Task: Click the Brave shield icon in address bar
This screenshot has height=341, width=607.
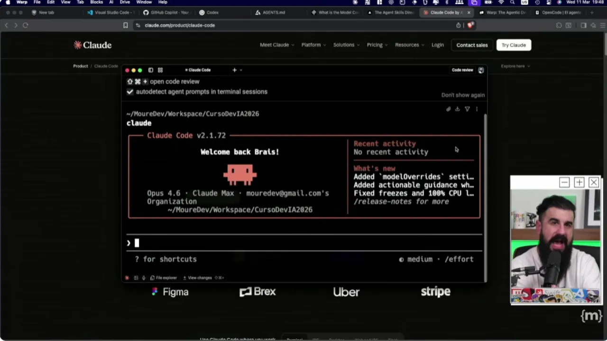Action: click(470, 25)
